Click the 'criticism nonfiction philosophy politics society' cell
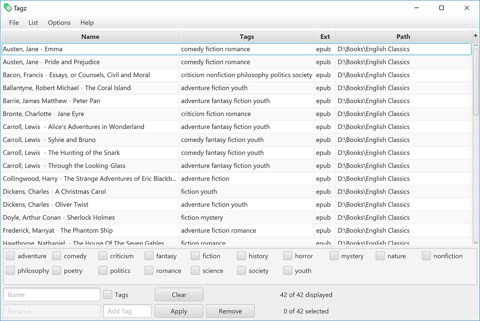 coord(246,75)
